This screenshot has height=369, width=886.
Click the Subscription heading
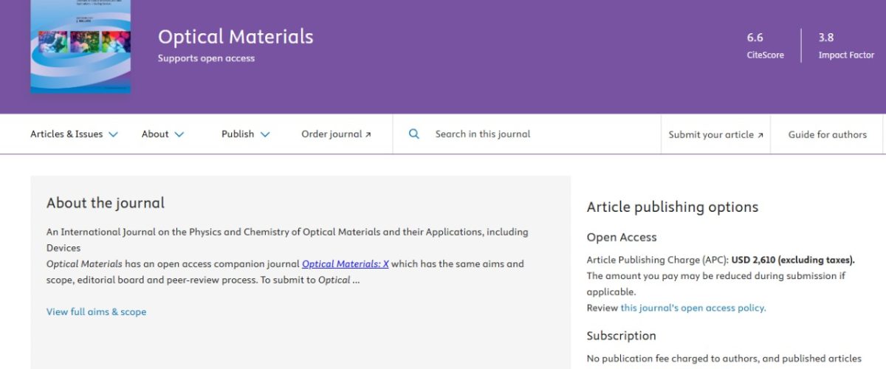click(x=621, y=336)
